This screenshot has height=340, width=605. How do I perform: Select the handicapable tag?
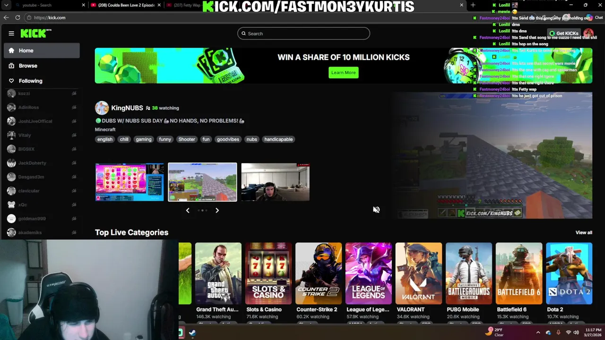[x=278, y=139]
